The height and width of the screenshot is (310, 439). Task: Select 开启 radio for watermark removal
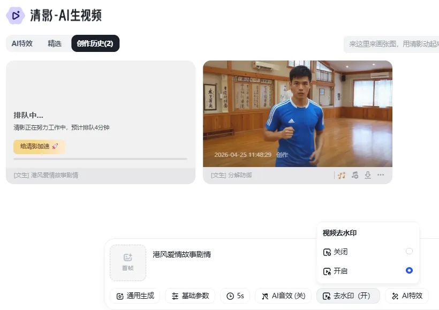point(409,270)
